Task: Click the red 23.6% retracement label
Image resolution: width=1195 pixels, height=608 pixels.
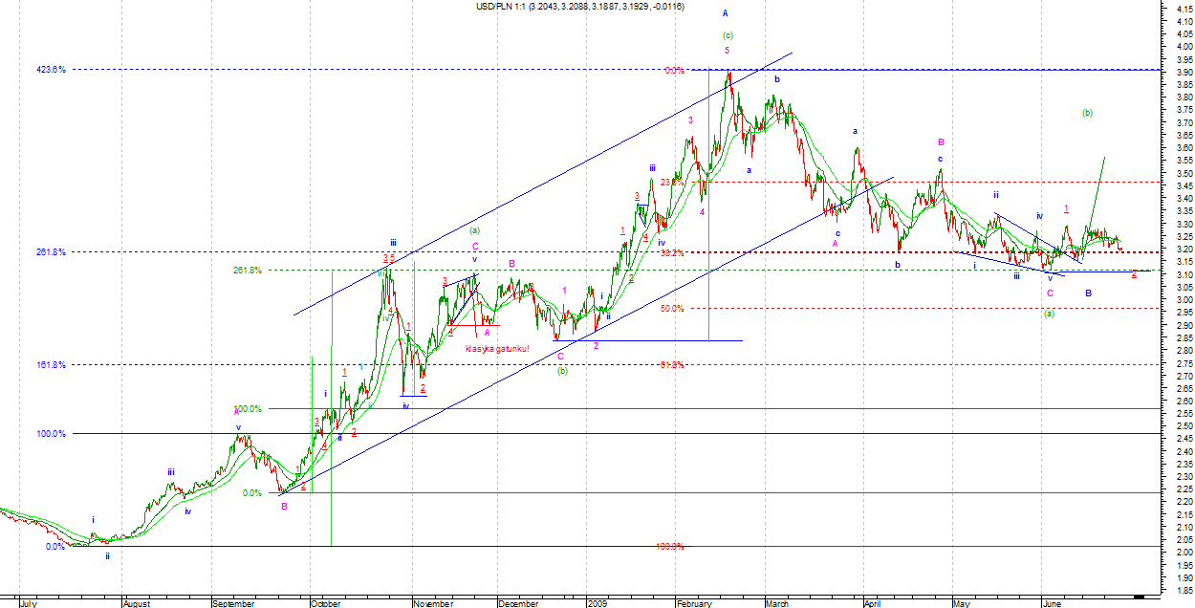Action: [671, 182]
